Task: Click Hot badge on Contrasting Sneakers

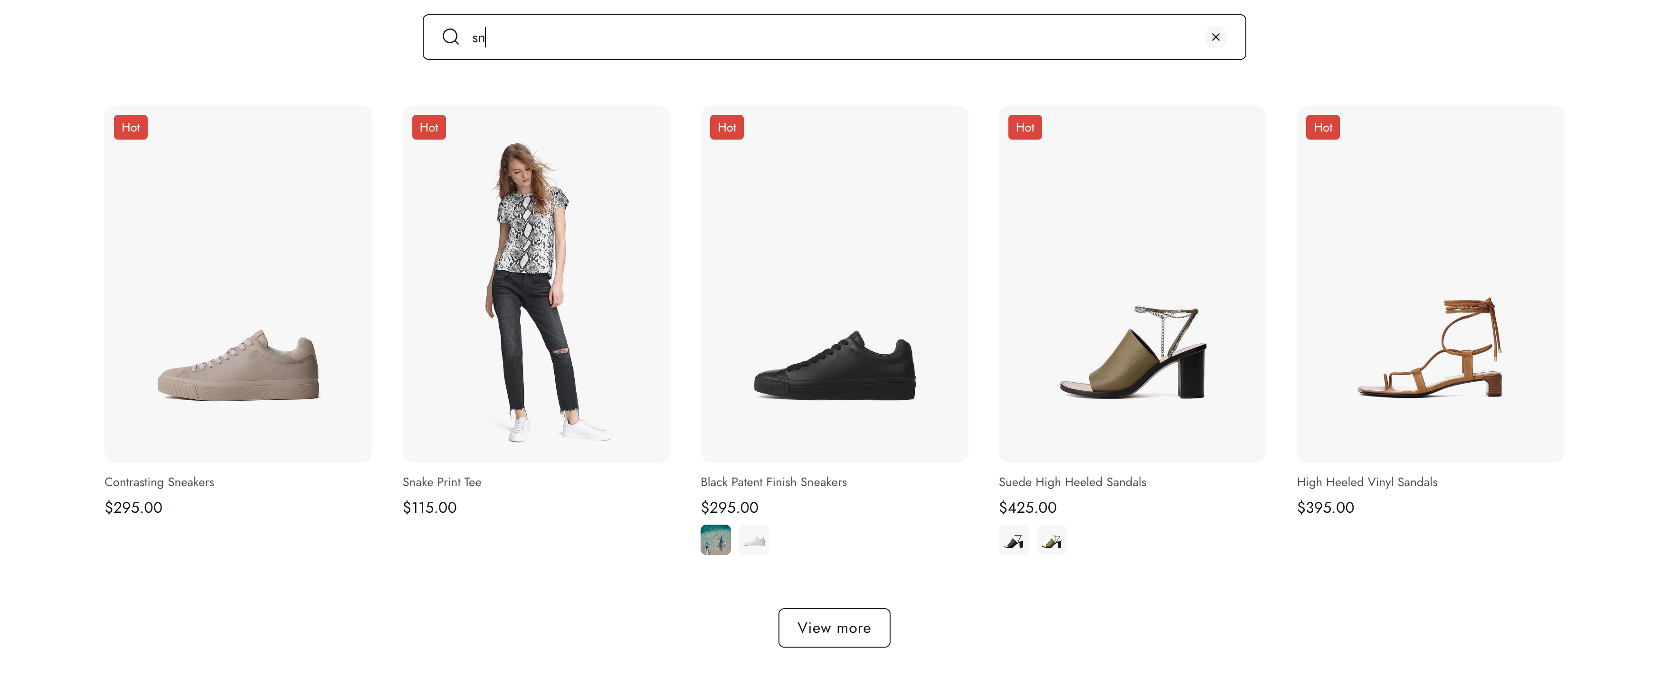Action: click(130, 128)
